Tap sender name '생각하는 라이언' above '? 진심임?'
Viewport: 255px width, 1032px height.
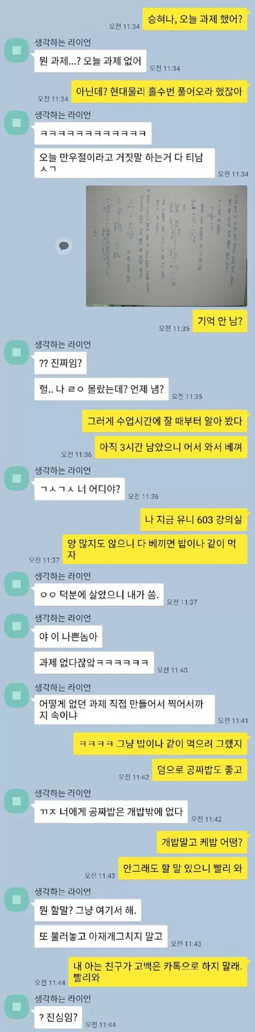[x=63, y=998]
